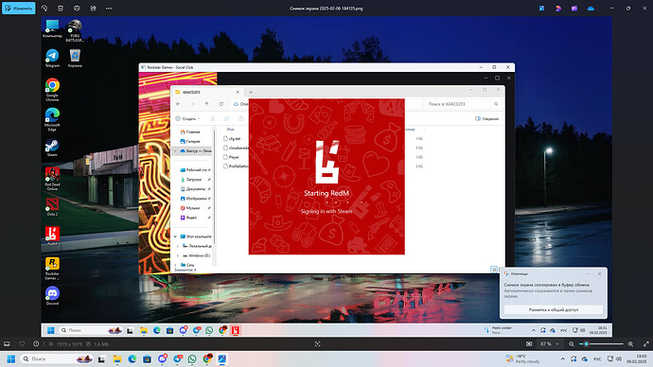Click the -16°C Partly cloudy weather widget
653x367 pixels.
click(x=522, y=358)
